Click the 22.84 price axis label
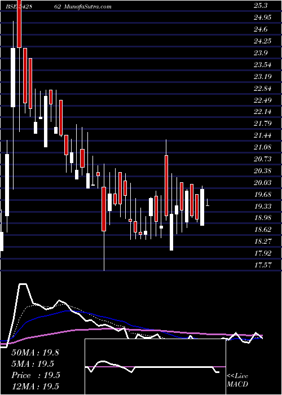Viewport: 282px width, 395px height. 262,89
